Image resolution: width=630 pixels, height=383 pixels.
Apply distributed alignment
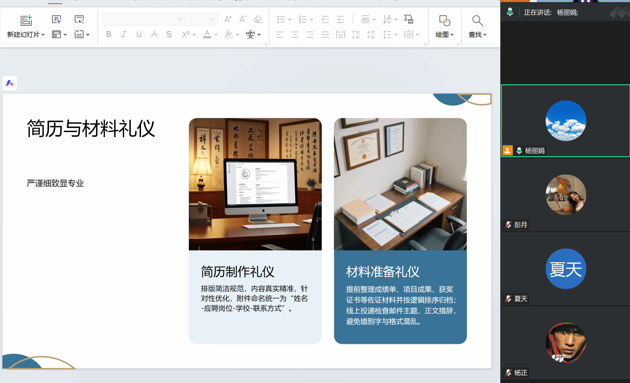341,34
